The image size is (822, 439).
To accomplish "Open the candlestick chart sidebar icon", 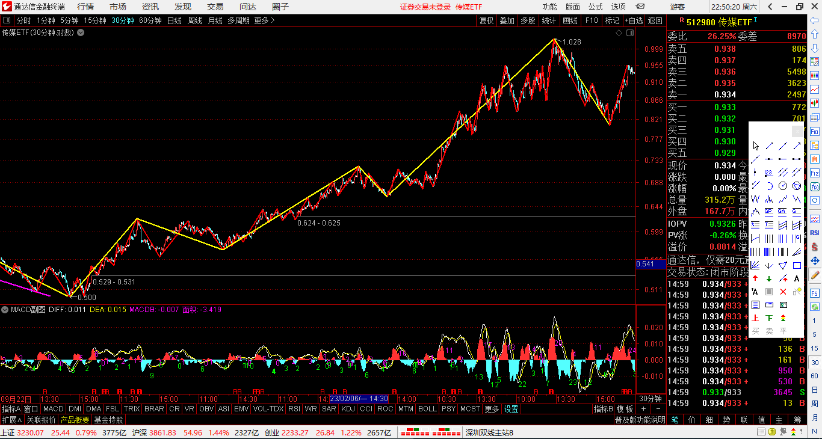I will pyautogui.click(x=815, y=102).
